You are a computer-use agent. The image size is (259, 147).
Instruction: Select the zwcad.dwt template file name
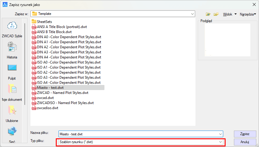[45, 98]
